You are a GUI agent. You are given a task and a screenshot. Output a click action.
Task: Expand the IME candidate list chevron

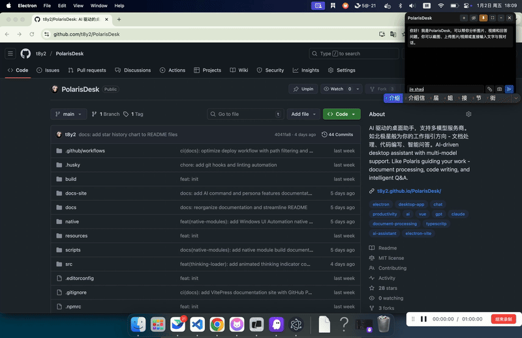515,98
